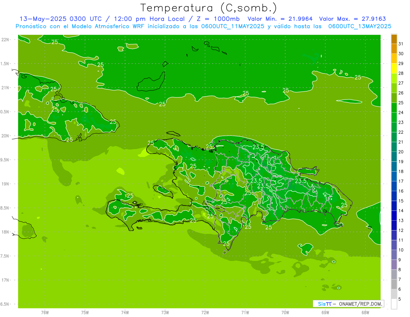Pick the green band between 24 and 25
410x317 pixels.
click(x=394, y=107)
